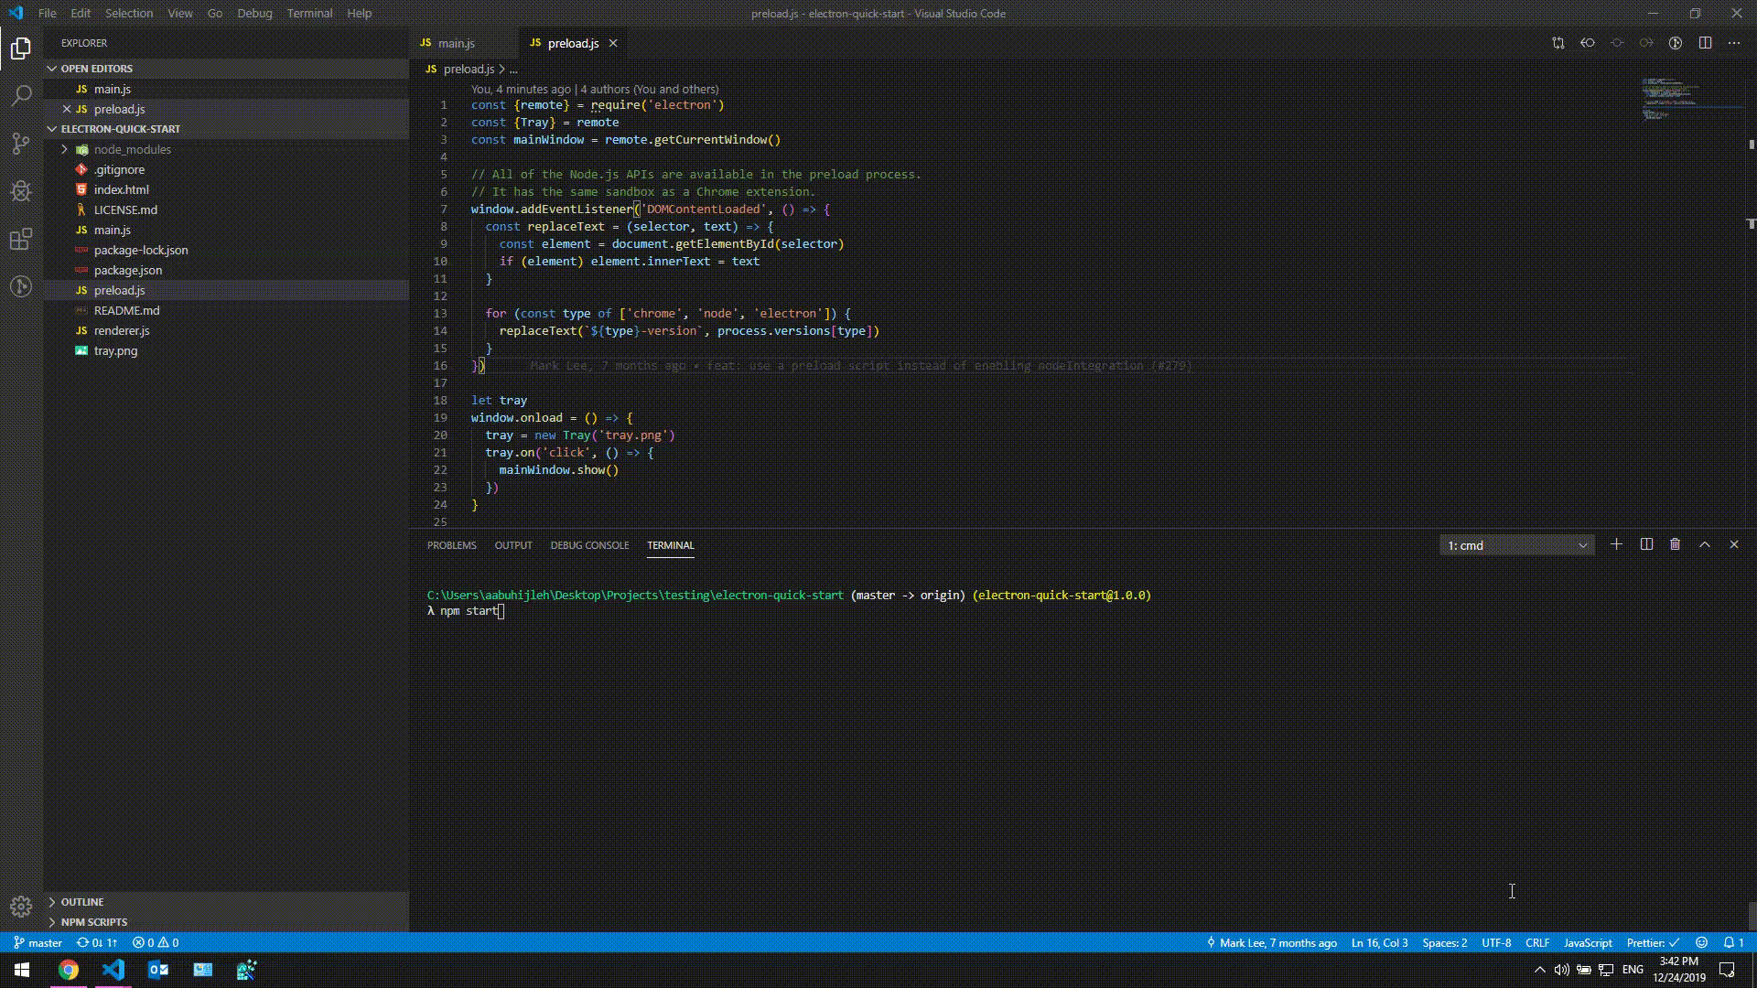Click breadcrumb chevron after preload.js
The height and width of the screenshot is (988, 1757).
click(x=502, y=69)
